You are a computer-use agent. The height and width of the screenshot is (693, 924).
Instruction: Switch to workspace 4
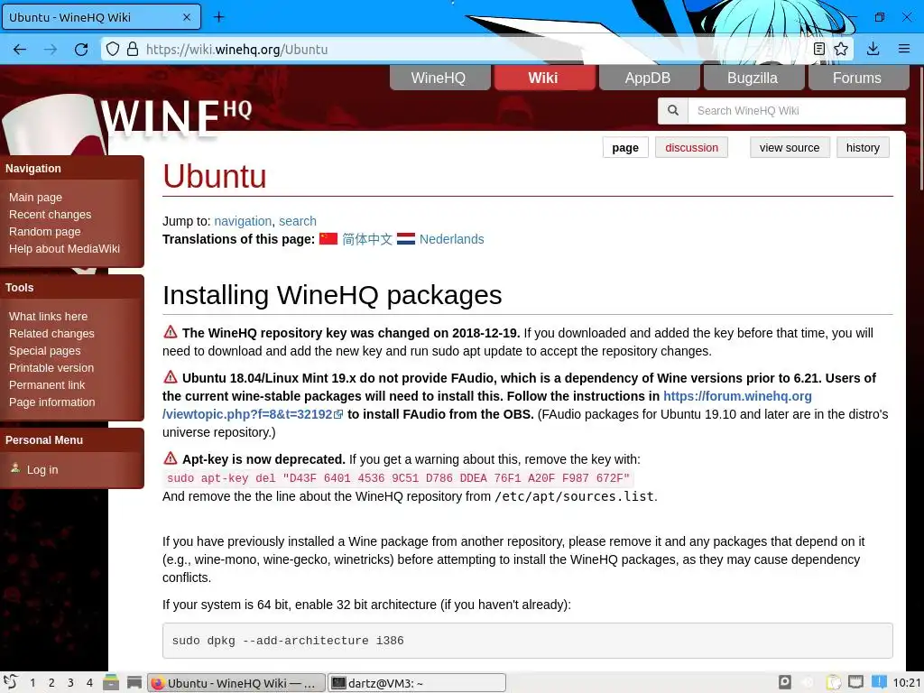click(x=89, y=682)
